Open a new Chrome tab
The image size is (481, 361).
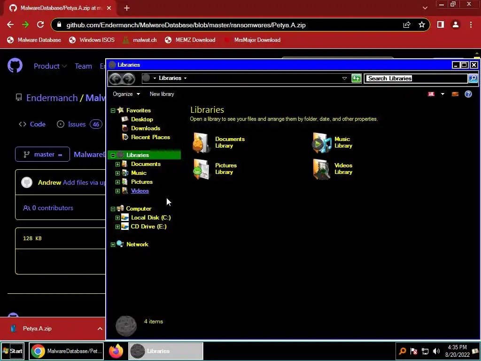(127, 8)
